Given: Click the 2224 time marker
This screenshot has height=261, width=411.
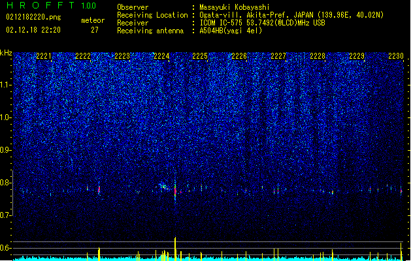Looking at the screenshot, I should click(x=161, y=56).
